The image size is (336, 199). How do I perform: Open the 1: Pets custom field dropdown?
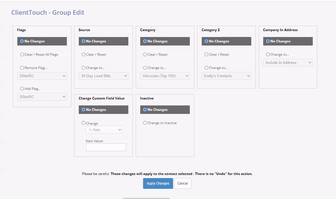tap(104, 130)
